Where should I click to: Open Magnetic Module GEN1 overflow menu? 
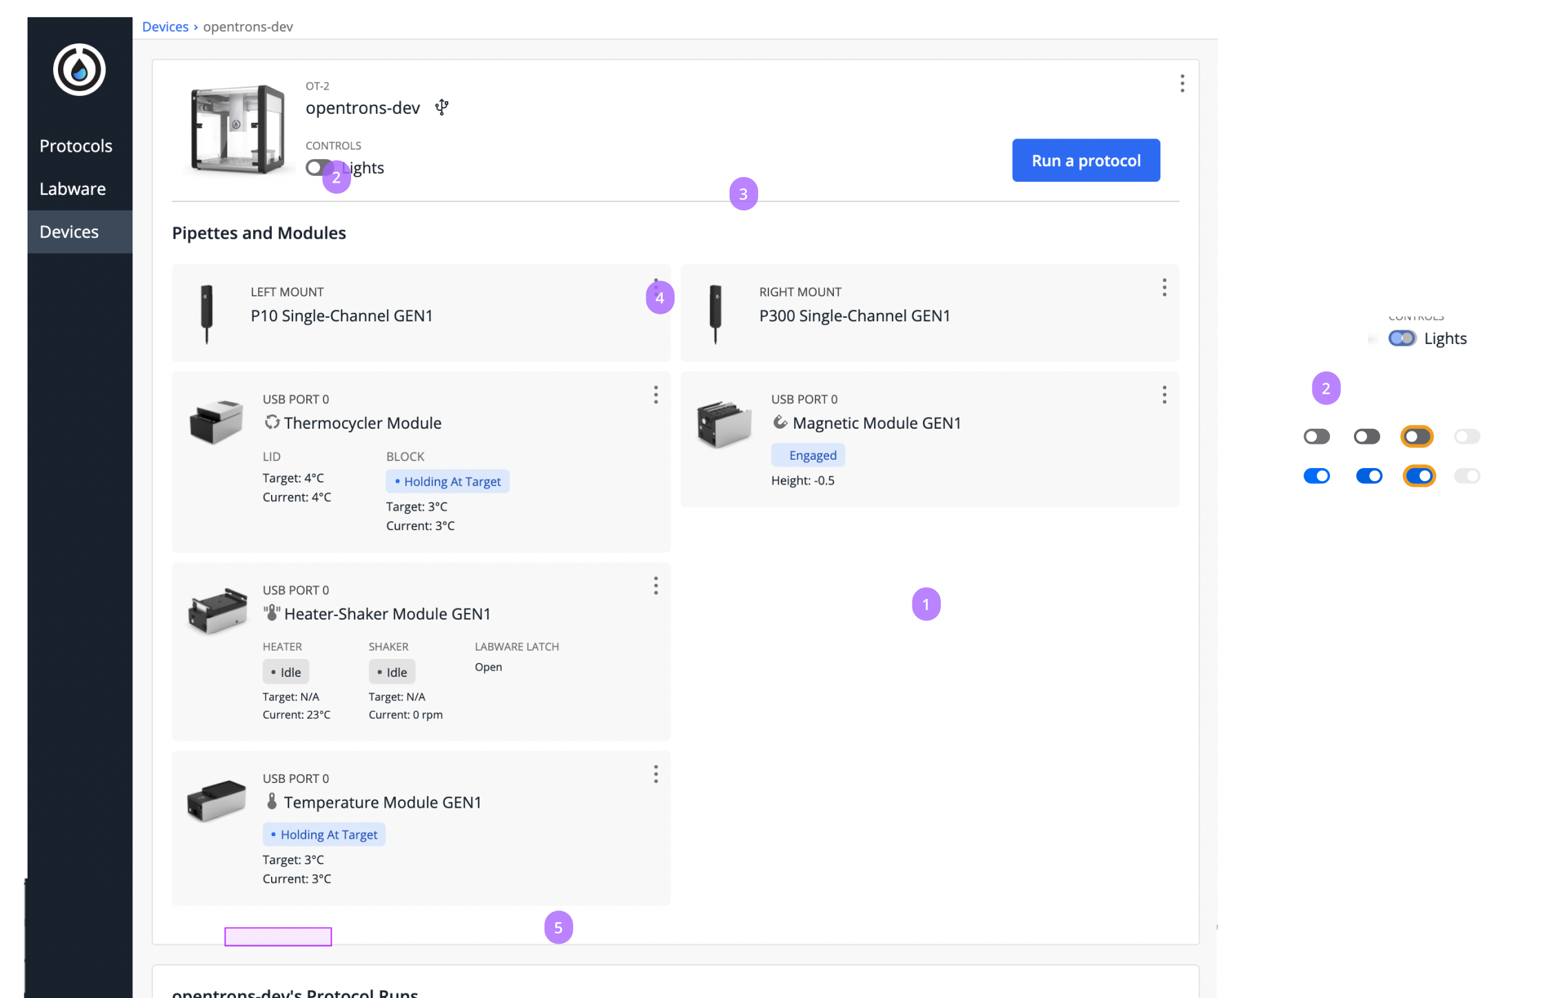1164,395
